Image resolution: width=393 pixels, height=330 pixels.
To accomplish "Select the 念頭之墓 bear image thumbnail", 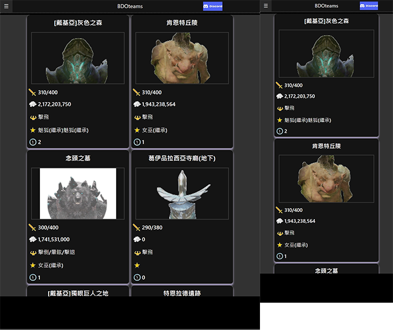I will tap(78, 193).
